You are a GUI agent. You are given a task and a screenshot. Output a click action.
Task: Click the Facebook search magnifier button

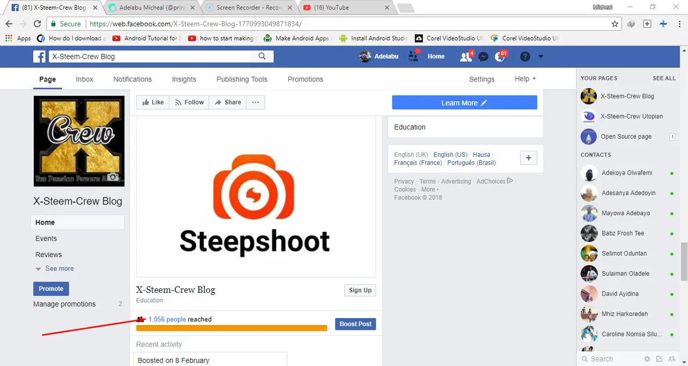click(x=262, y=56)
